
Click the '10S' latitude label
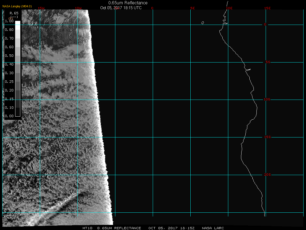(x=267, y=100)
